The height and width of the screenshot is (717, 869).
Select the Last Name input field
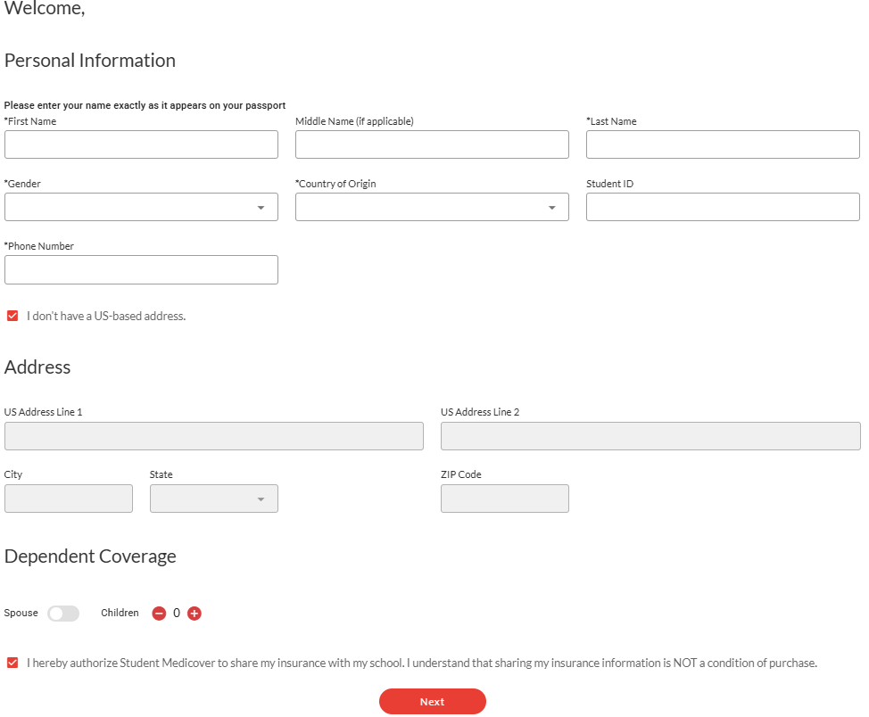[x=724, y=144]
